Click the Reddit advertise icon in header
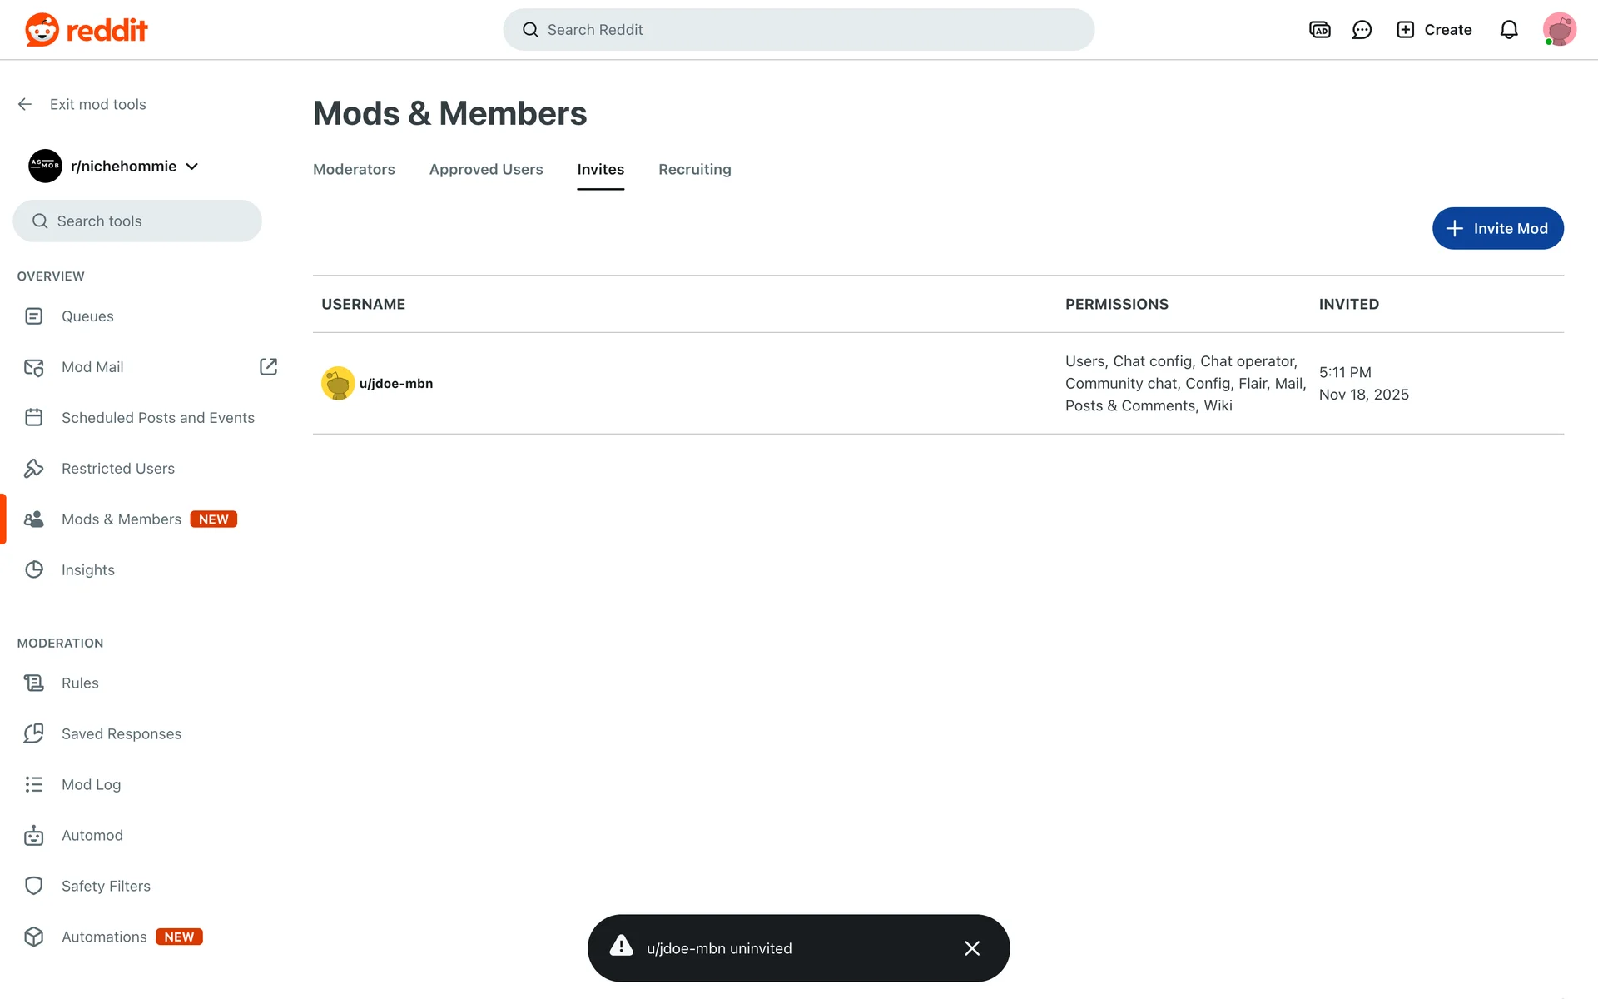 (x=1319, y=30)
